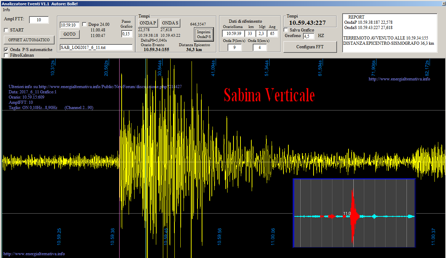
Task: Click the Sabina Verticale title
Action: (269, 95)
